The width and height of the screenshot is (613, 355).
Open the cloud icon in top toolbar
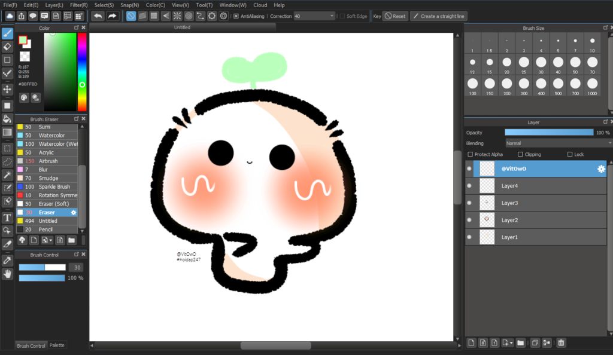[x=10, y=16]
